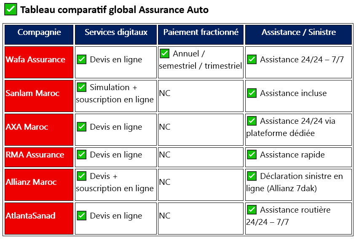Click the checkmark next to "Assistance rapide"
The image size is (356, 240).
252,155
